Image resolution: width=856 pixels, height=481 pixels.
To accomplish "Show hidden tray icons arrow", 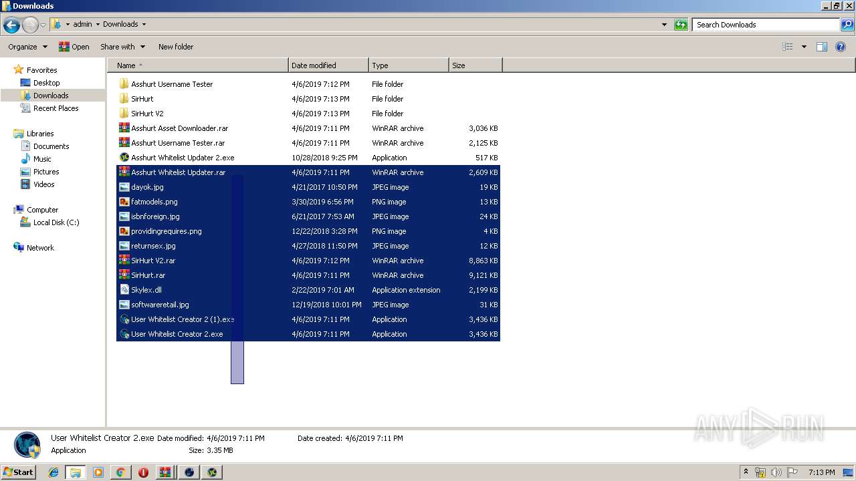I will click(x=746, y=472).
